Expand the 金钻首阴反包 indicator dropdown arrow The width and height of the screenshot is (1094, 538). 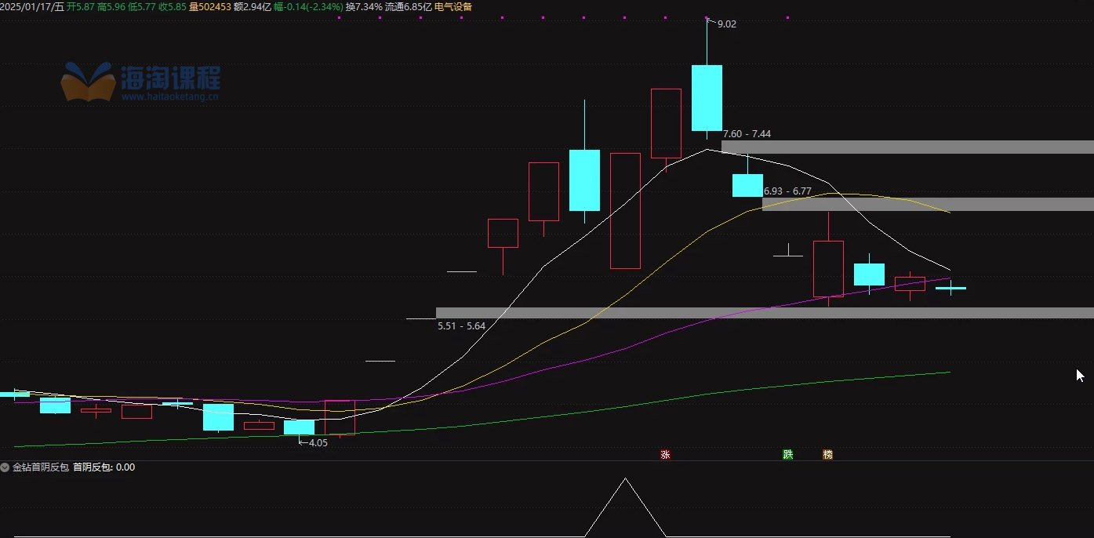5,467
